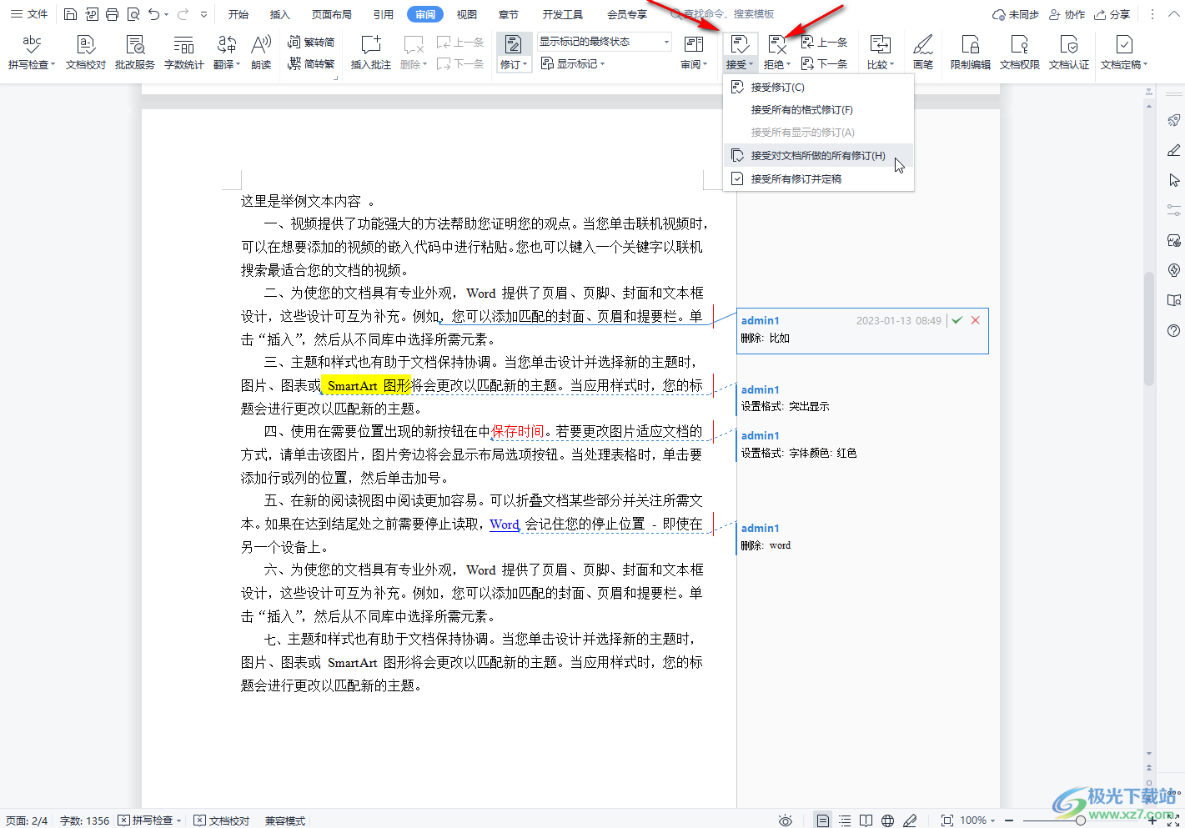Switch to the 视图 ribbon tab
Image resolution: width=1185 pixels, height=828 pixels.
pyautogui.click(x=467, y=14)
